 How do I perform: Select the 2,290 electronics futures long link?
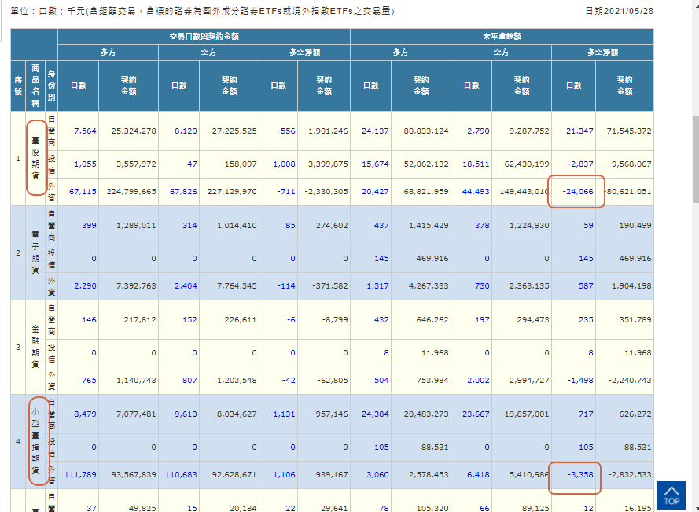pos(85,286)
